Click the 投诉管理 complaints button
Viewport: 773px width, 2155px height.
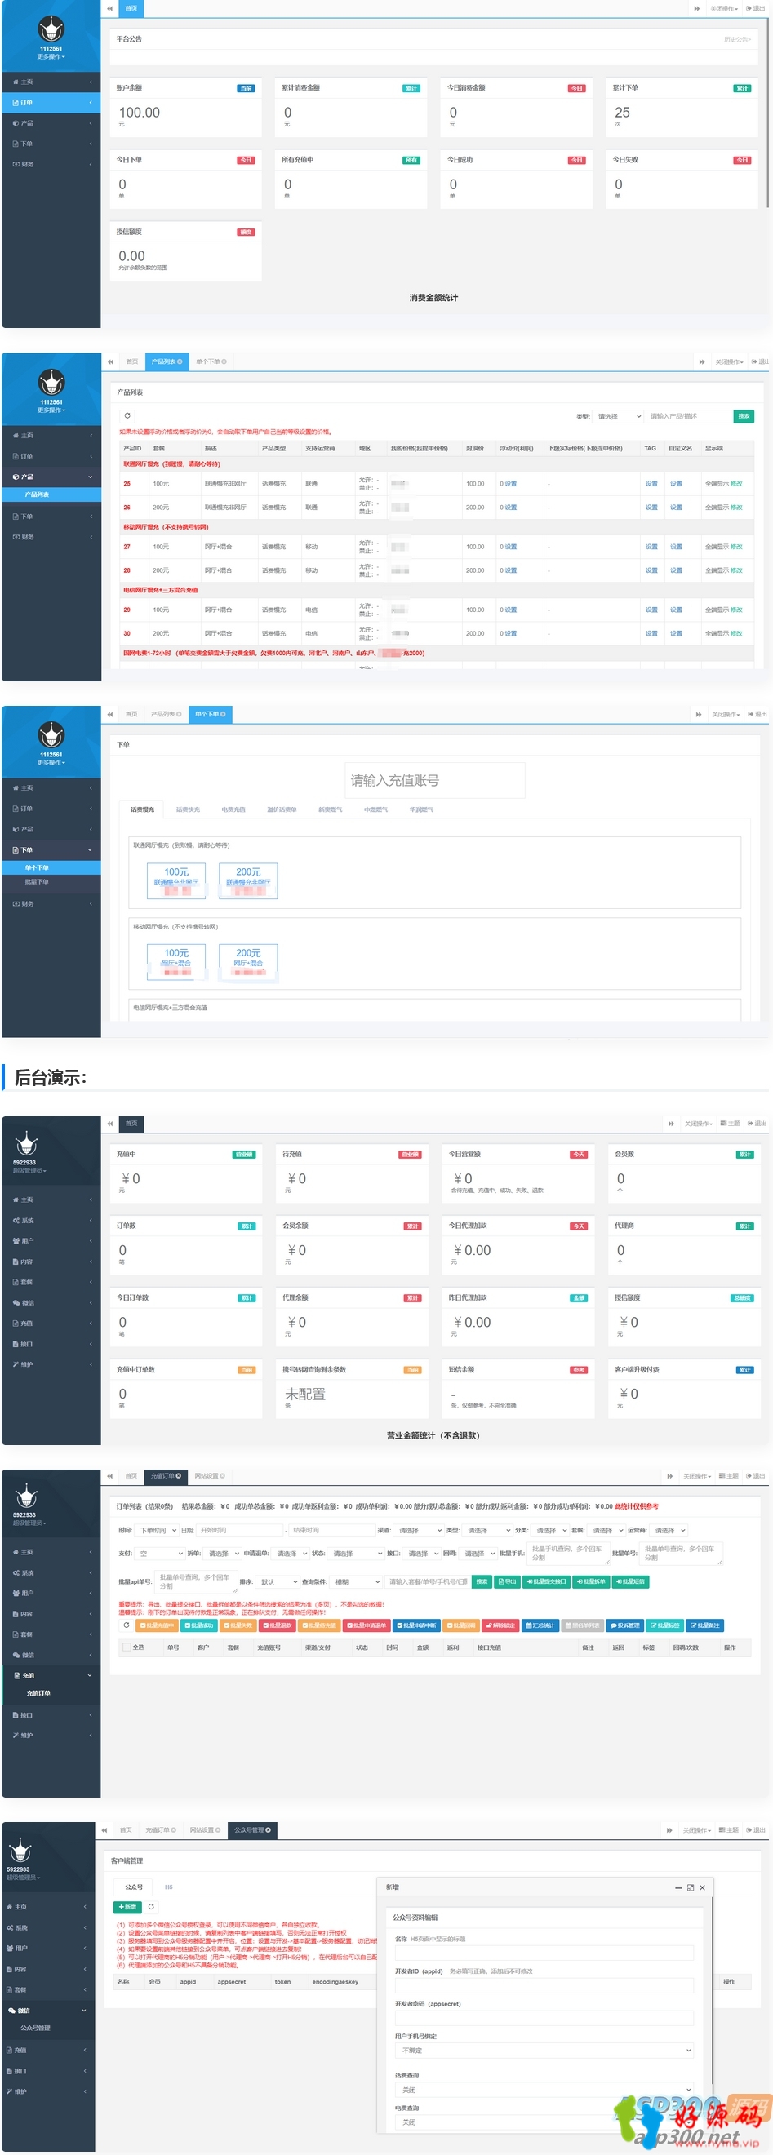click(x=625, y=1625)
